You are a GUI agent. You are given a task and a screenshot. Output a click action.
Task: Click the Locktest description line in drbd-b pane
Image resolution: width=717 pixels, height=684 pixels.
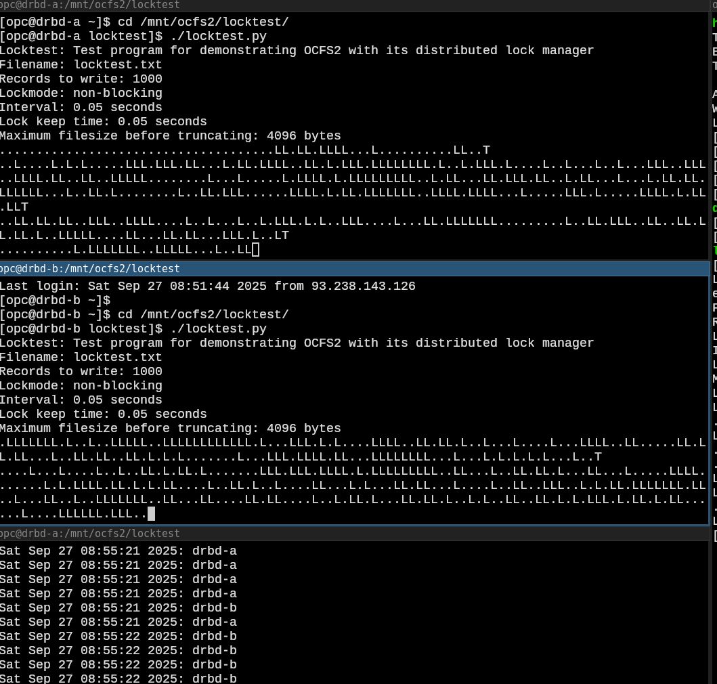(x=297, y=343)
